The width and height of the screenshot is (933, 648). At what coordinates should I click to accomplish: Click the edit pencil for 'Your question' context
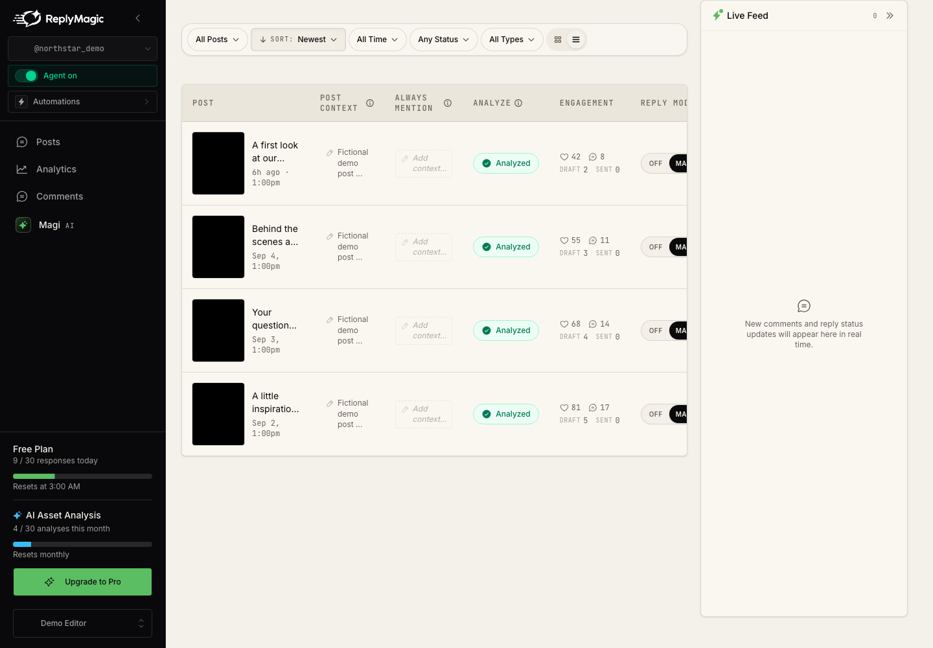coord(330,320)
